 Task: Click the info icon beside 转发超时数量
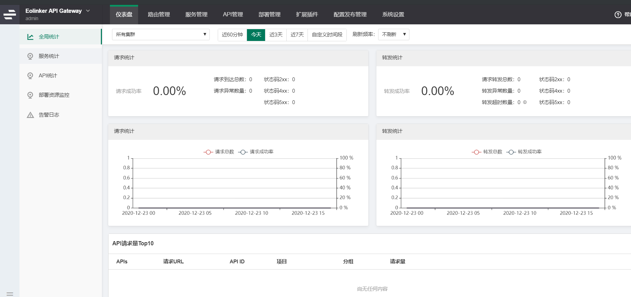pyautogui.click(x=525, y=102)
